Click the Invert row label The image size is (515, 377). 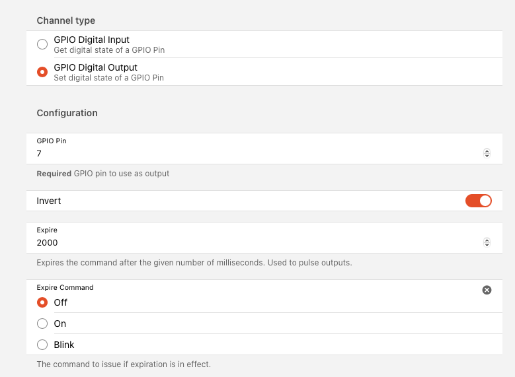tap(49, 201)
